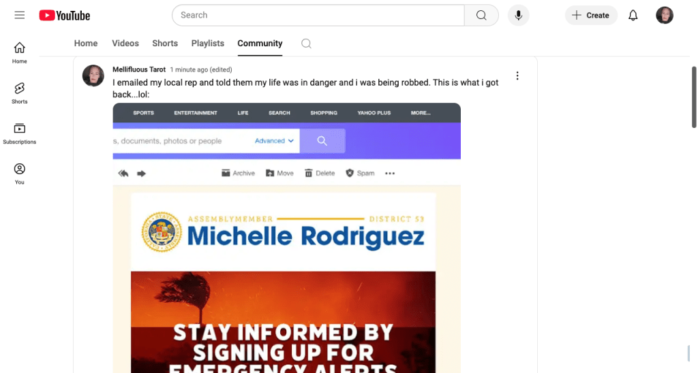Click the search magnifier button
The image size is (698, 373).
pos(481,15)
